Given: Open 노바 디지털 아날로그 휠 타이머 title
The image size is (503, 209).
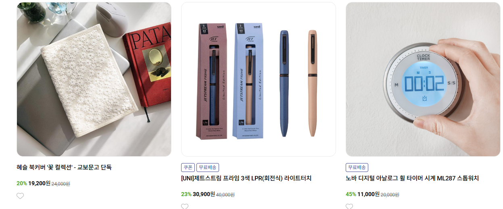Looking at the screenshot, I should pyautogui.click(x=412, y=178).
